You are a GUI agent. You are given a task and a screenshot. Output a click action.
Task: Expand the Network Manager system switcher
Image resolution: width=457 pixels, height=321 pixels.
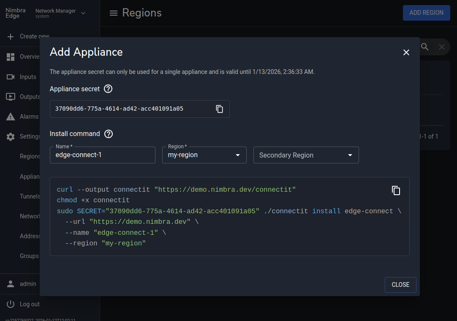click(83, 13)
